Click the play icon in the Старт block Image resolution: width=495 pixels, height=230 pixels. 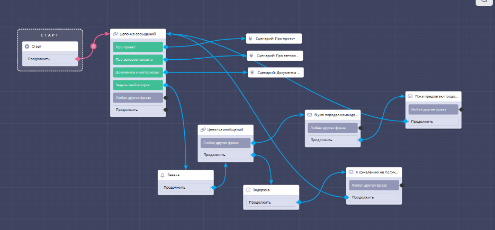[27, 47]
